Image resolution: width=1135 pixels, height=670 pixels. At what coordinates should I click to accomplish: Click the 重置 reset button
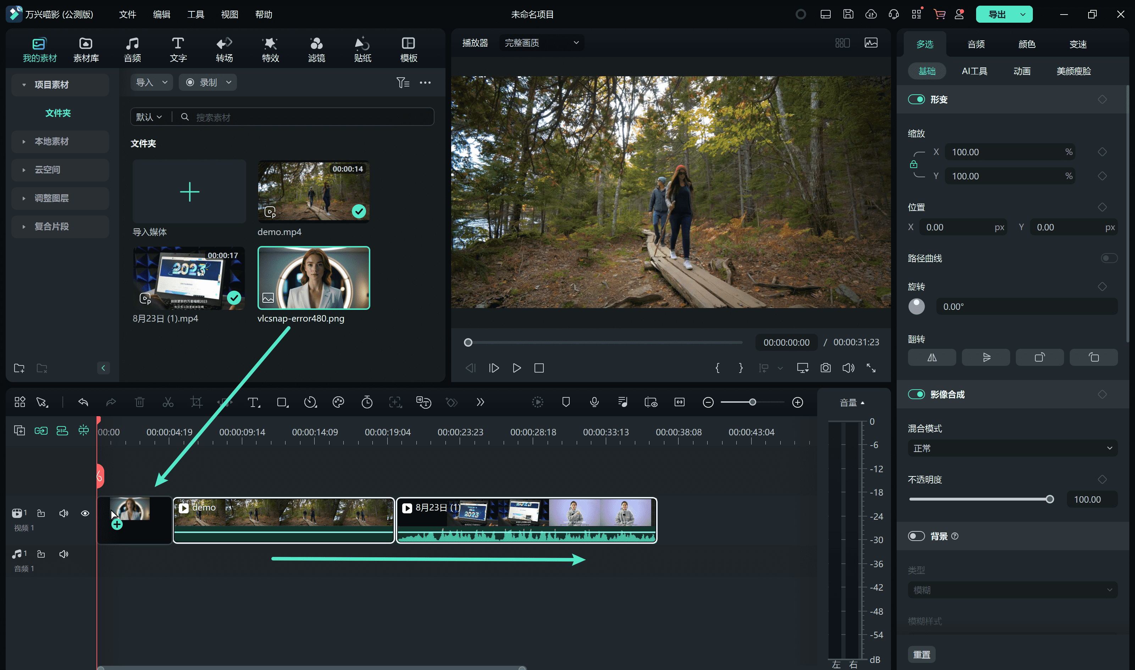(x=921, y=654)
